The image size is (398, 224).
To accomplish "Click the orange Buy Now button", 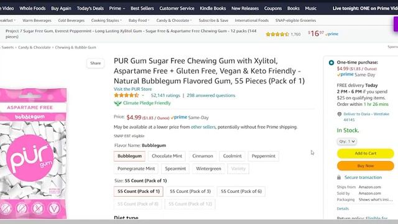I will point(365,166).
